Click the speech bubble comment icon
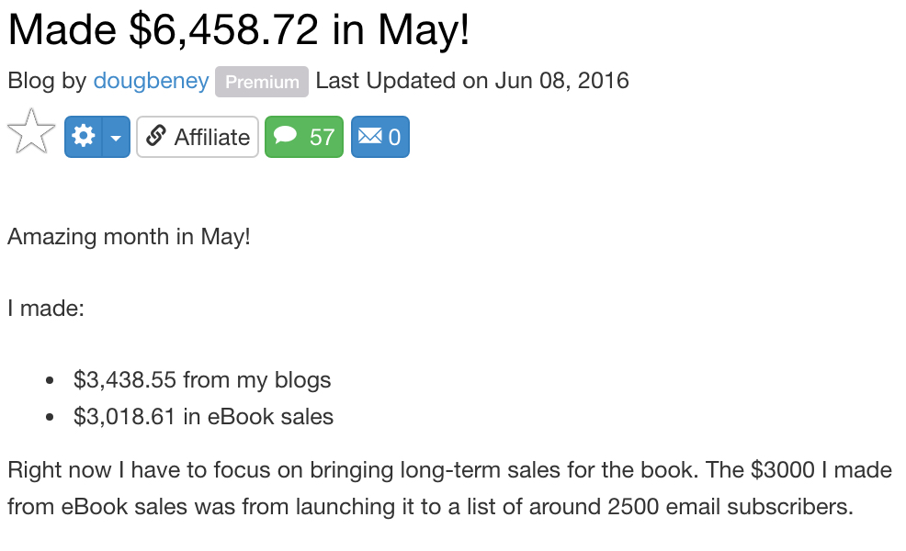Image resolution: width=906 pixels, height=551 pixels. tap(285, 135)
